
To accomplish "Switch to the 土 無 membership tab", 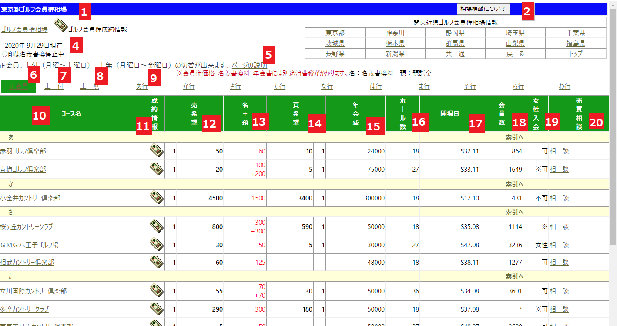I will coord(90,86).
